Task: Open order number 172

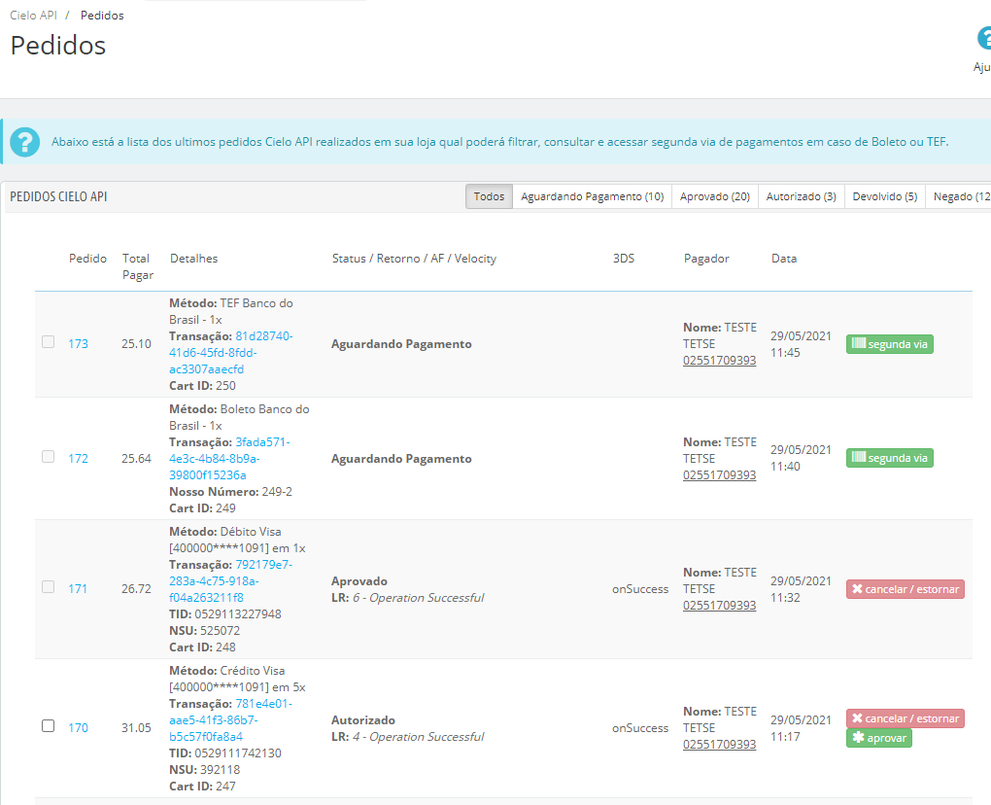Action: 79,459
